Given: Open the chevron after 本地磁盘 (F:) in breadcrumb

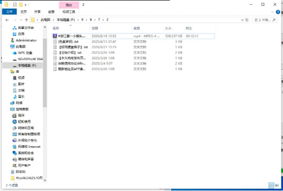Looking at the screenshot, I should coord(78,20).
